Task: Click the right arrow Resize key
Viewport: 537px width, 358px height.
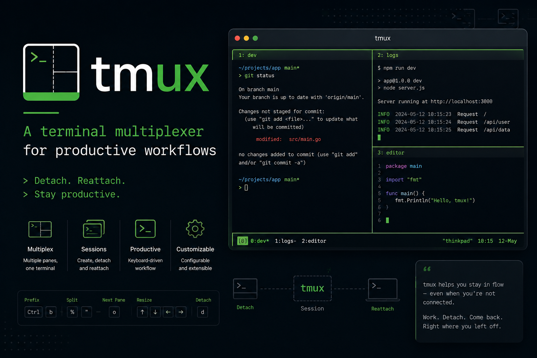Action: (x=181, y=312)
